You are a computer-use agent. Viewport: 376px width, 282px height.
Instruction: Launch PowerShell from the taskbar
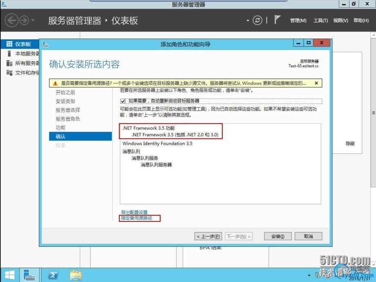pyautogui.click(x=53, y=275)
